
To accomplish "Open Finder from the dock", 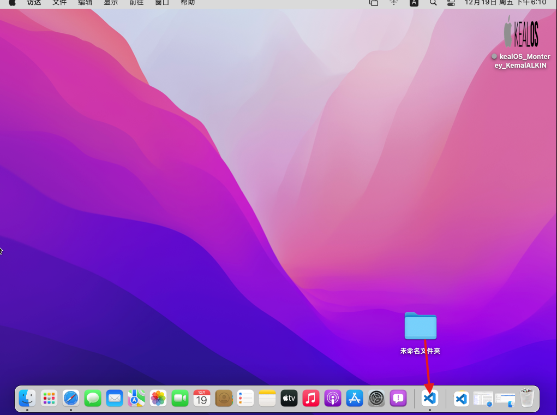I will click(x=27, y=399).
